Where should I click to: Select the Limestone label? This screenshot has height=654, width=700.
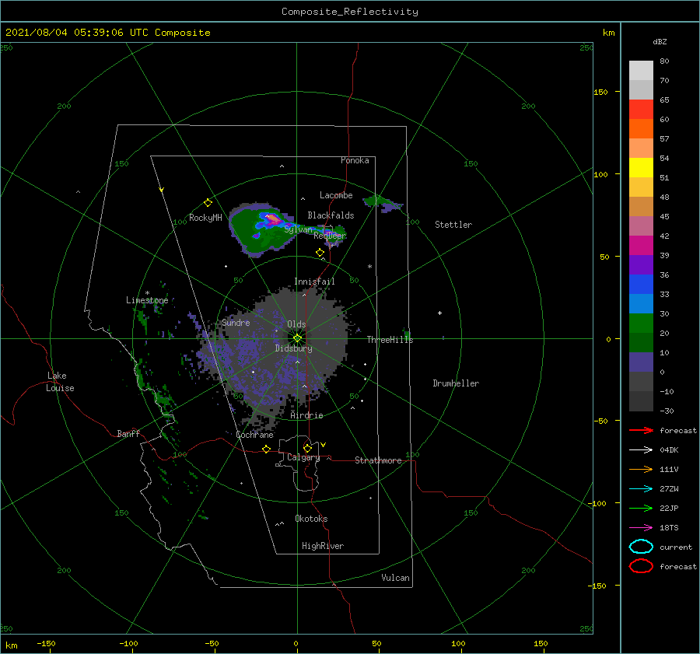click(147, 300)
